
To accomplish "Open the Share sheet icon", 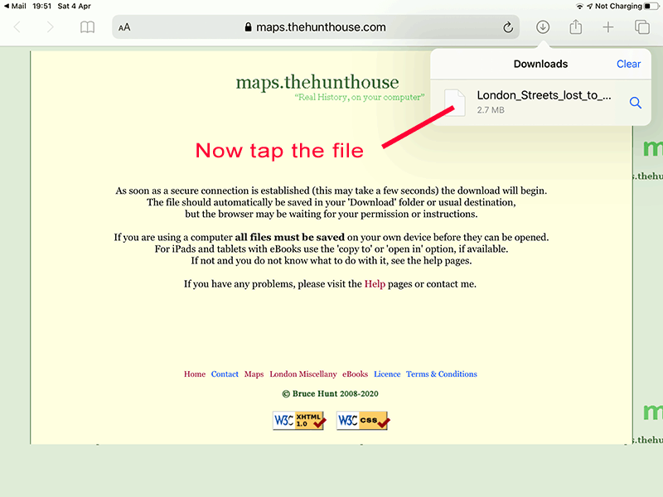I will 575,27.
